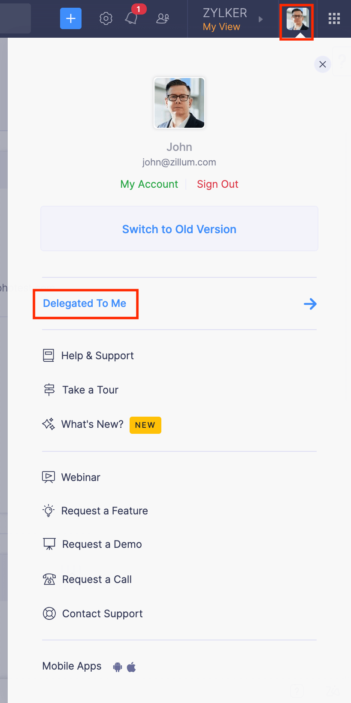The image size is (351, 703).
Task: Get the iOS app via the Apple icon
Action: click(x=131, y=667)
